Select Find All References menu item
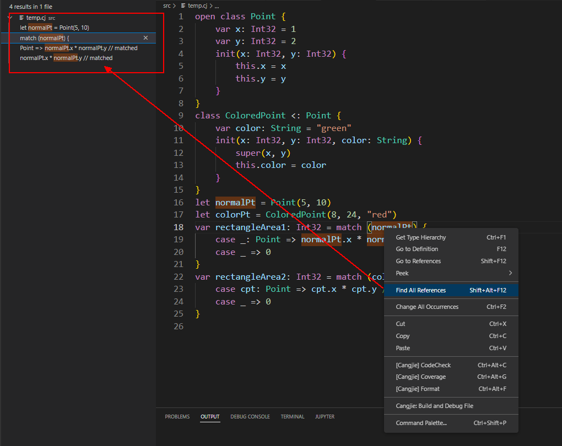This screenshot has height=446, width=562. 421,290
